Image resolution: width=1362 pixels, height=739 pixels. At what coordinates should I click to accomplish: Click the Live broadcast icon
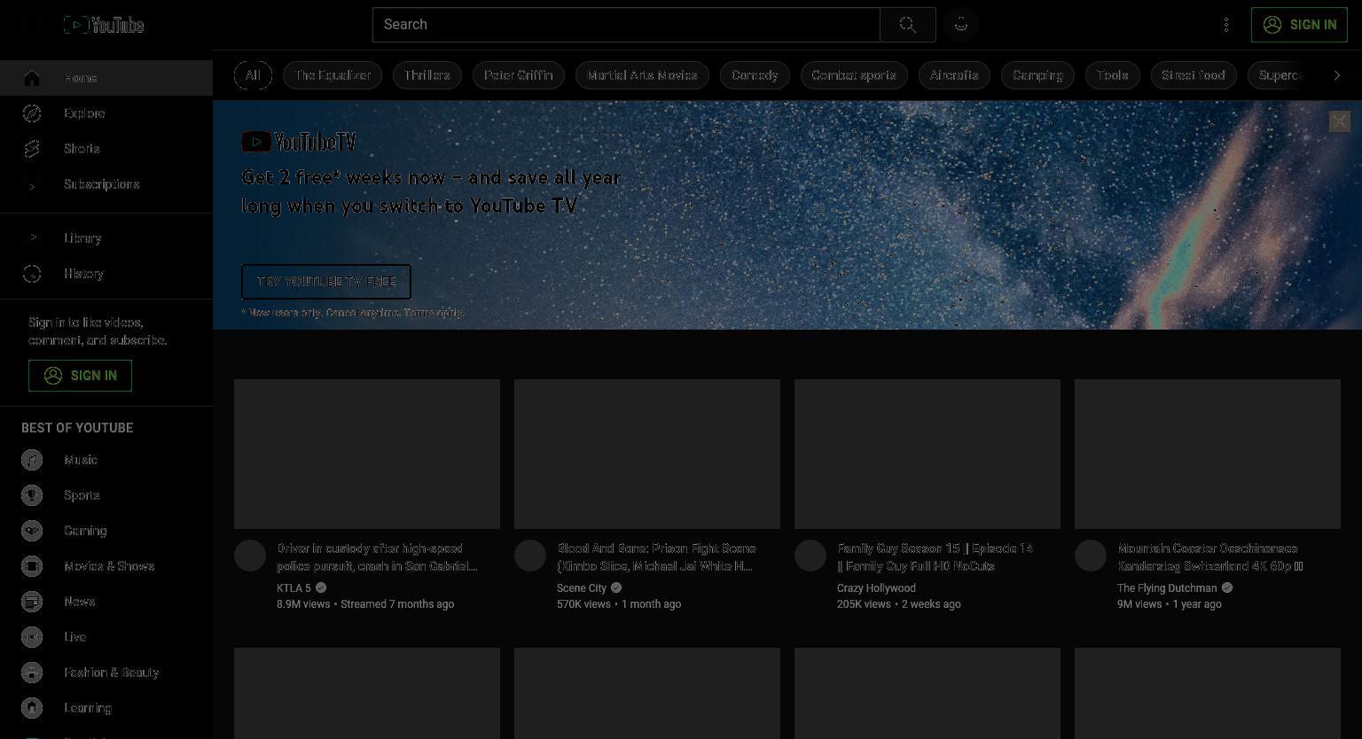point(32,637)
